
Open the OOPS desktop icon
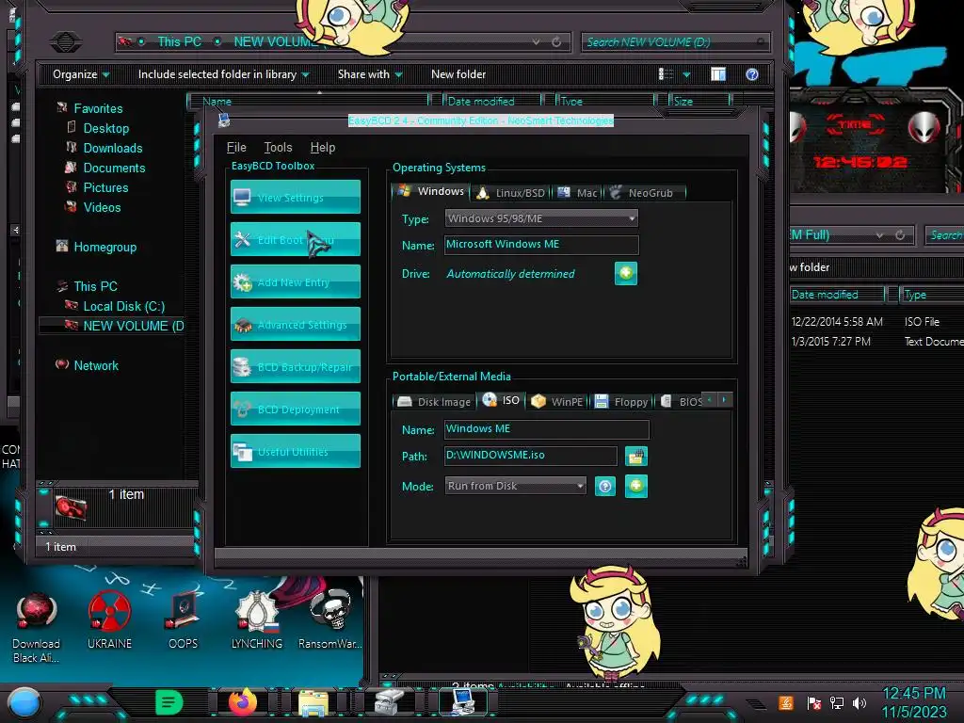pyautogui.click(x=184, y=620)
